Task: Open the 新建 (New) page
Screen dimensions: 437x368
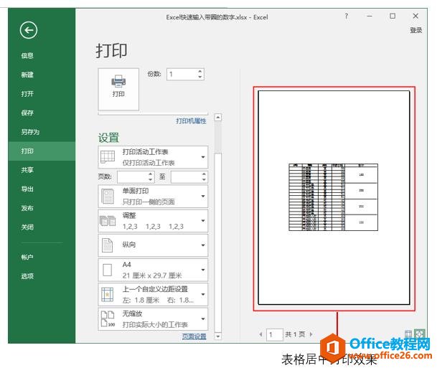Action: (x=27, y=75)
